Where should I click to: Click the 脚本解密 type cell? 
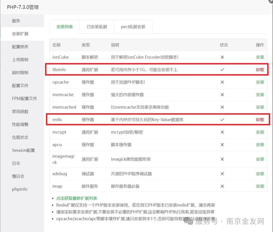click(90, 57)
